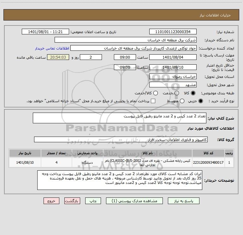243x235 pixels.
Task: Select the کالا/خدمت radio button
Action: [156, 93]
